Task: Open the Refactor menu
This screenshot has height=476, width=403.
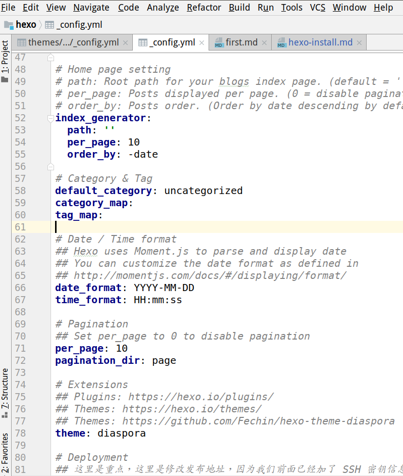Action: pos(204,7)
